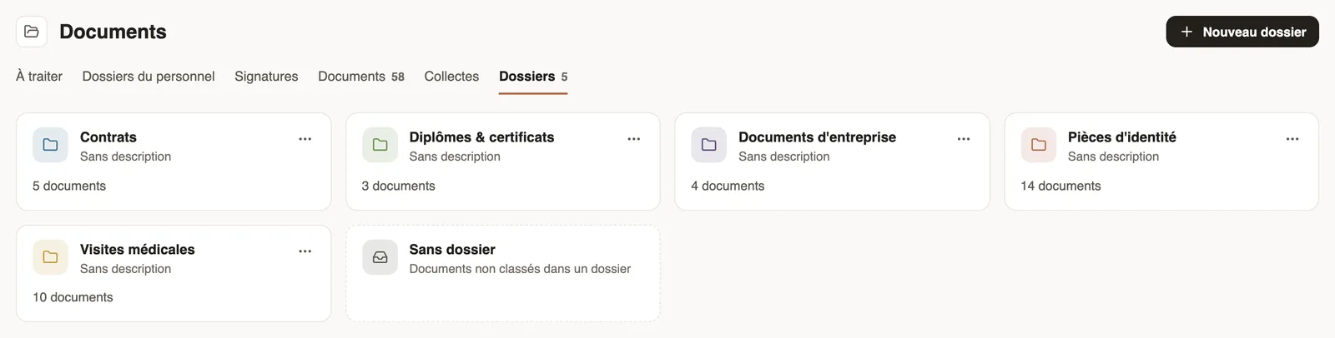This screenshot has height=338, width=1335.
Task: Open the Documents d'entreprise folder title
Action: coord(817,137)
